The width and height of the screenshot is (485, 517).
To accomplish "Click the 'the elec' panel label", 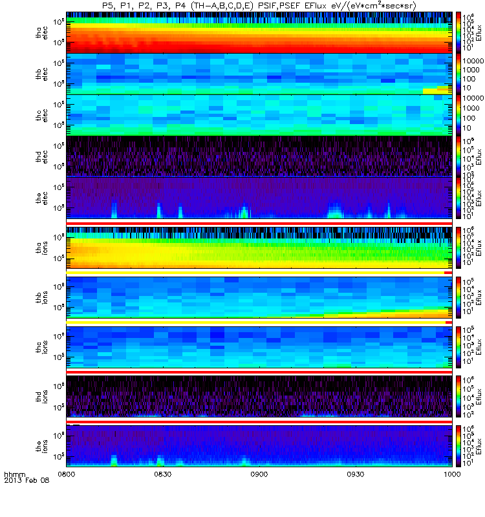I will (41, 198).
